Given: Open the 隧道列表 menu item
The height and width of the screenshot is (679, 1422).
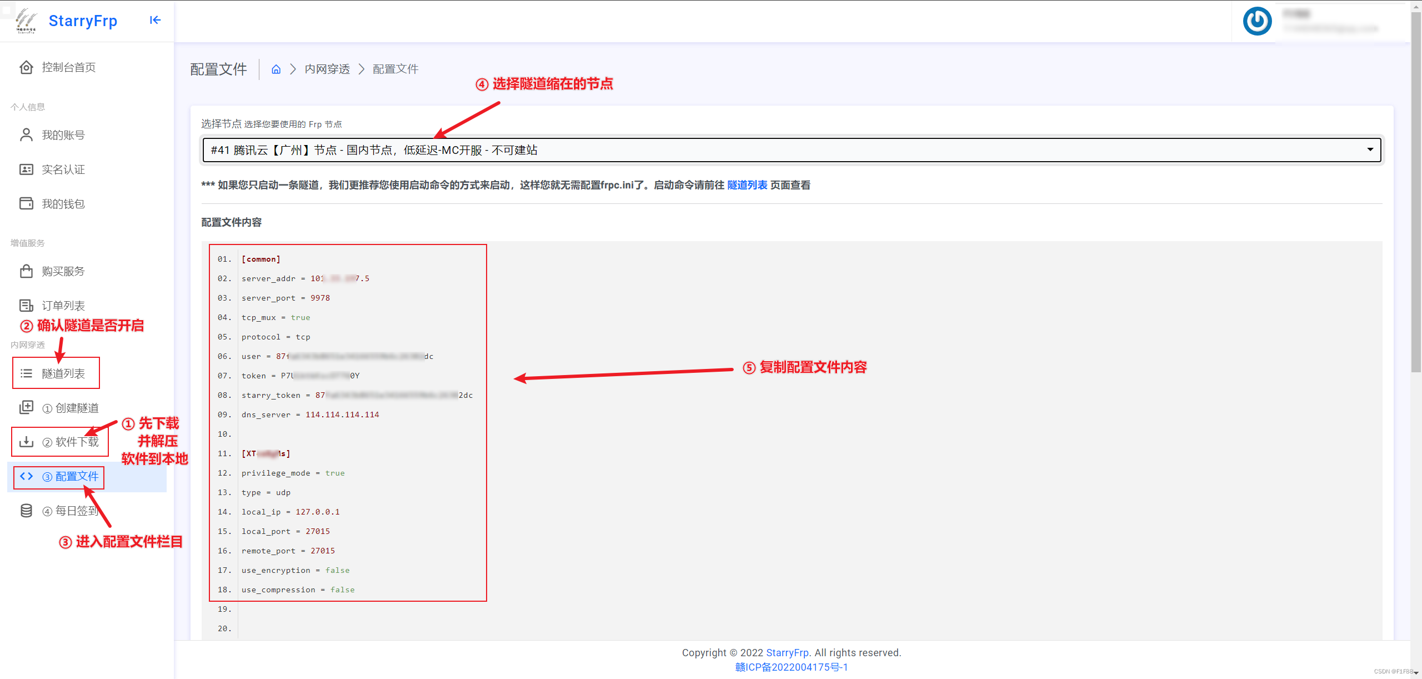Looking at the screenshot, I should pos(63,373).
